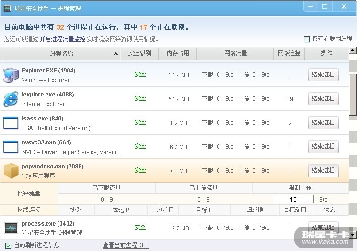The width and height of the screenshot is (357, 251).
Task: Click the popwndexe.exe box icon
Action: (x=11, y=170)
